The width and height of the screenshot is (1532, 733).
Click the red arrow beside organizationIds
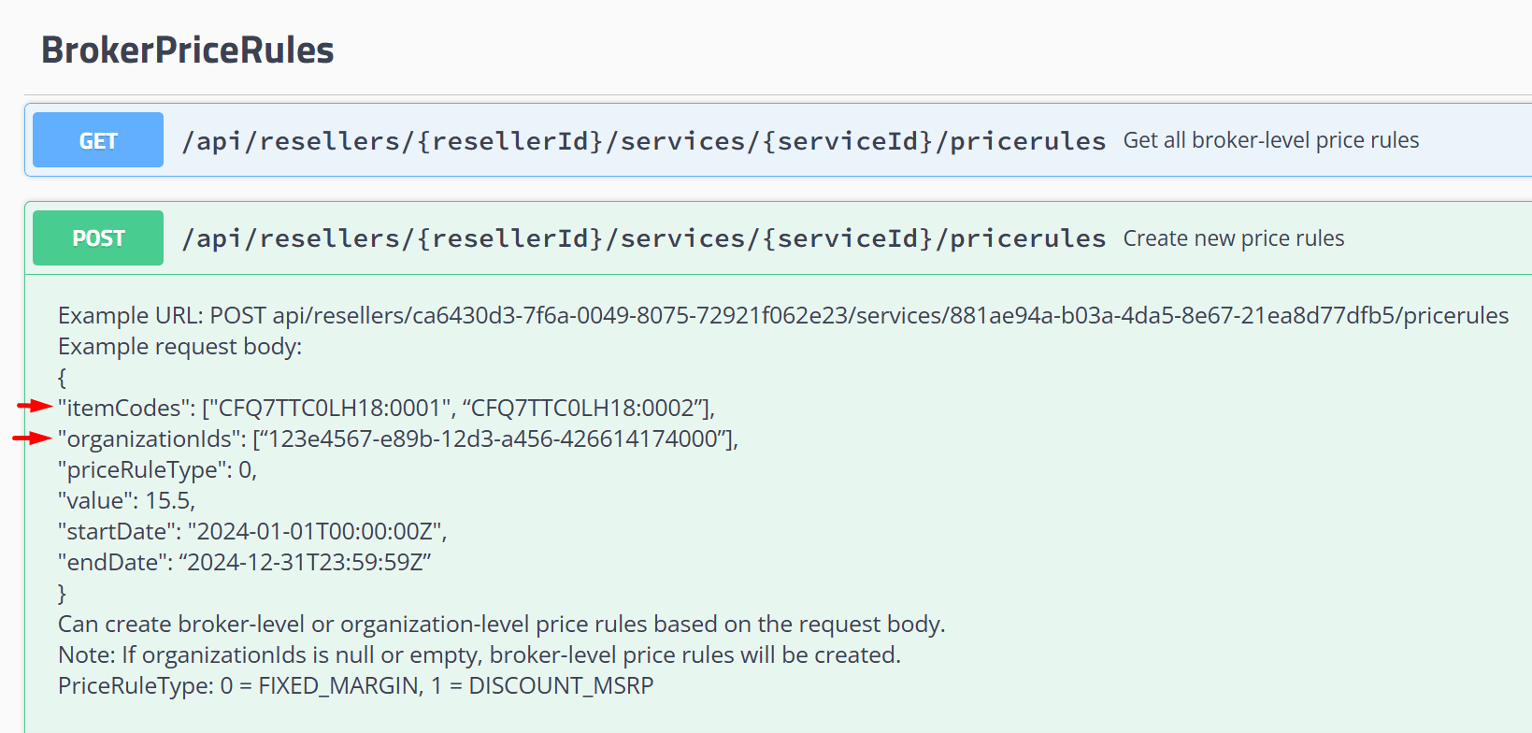pos(28,438)
